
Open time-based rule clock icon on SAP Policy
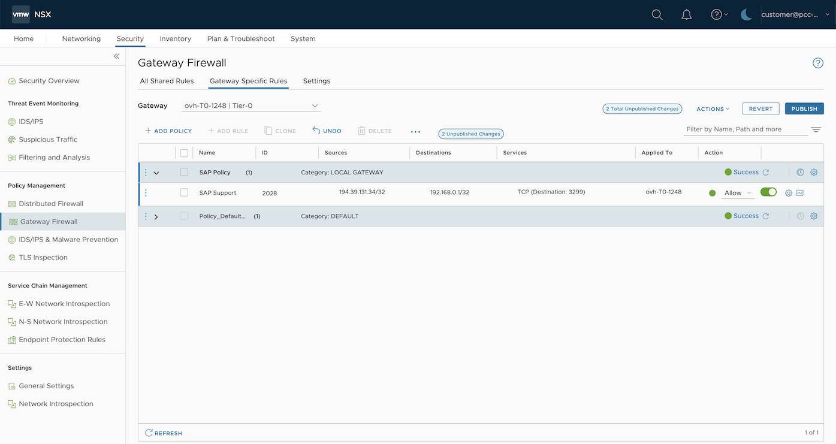800,172
